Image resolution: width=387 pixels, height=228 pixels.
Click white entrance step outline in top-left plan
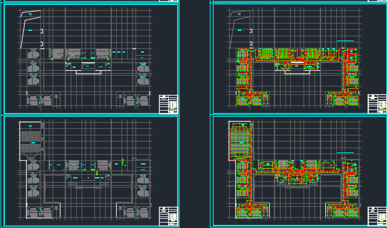click(88, 72)
